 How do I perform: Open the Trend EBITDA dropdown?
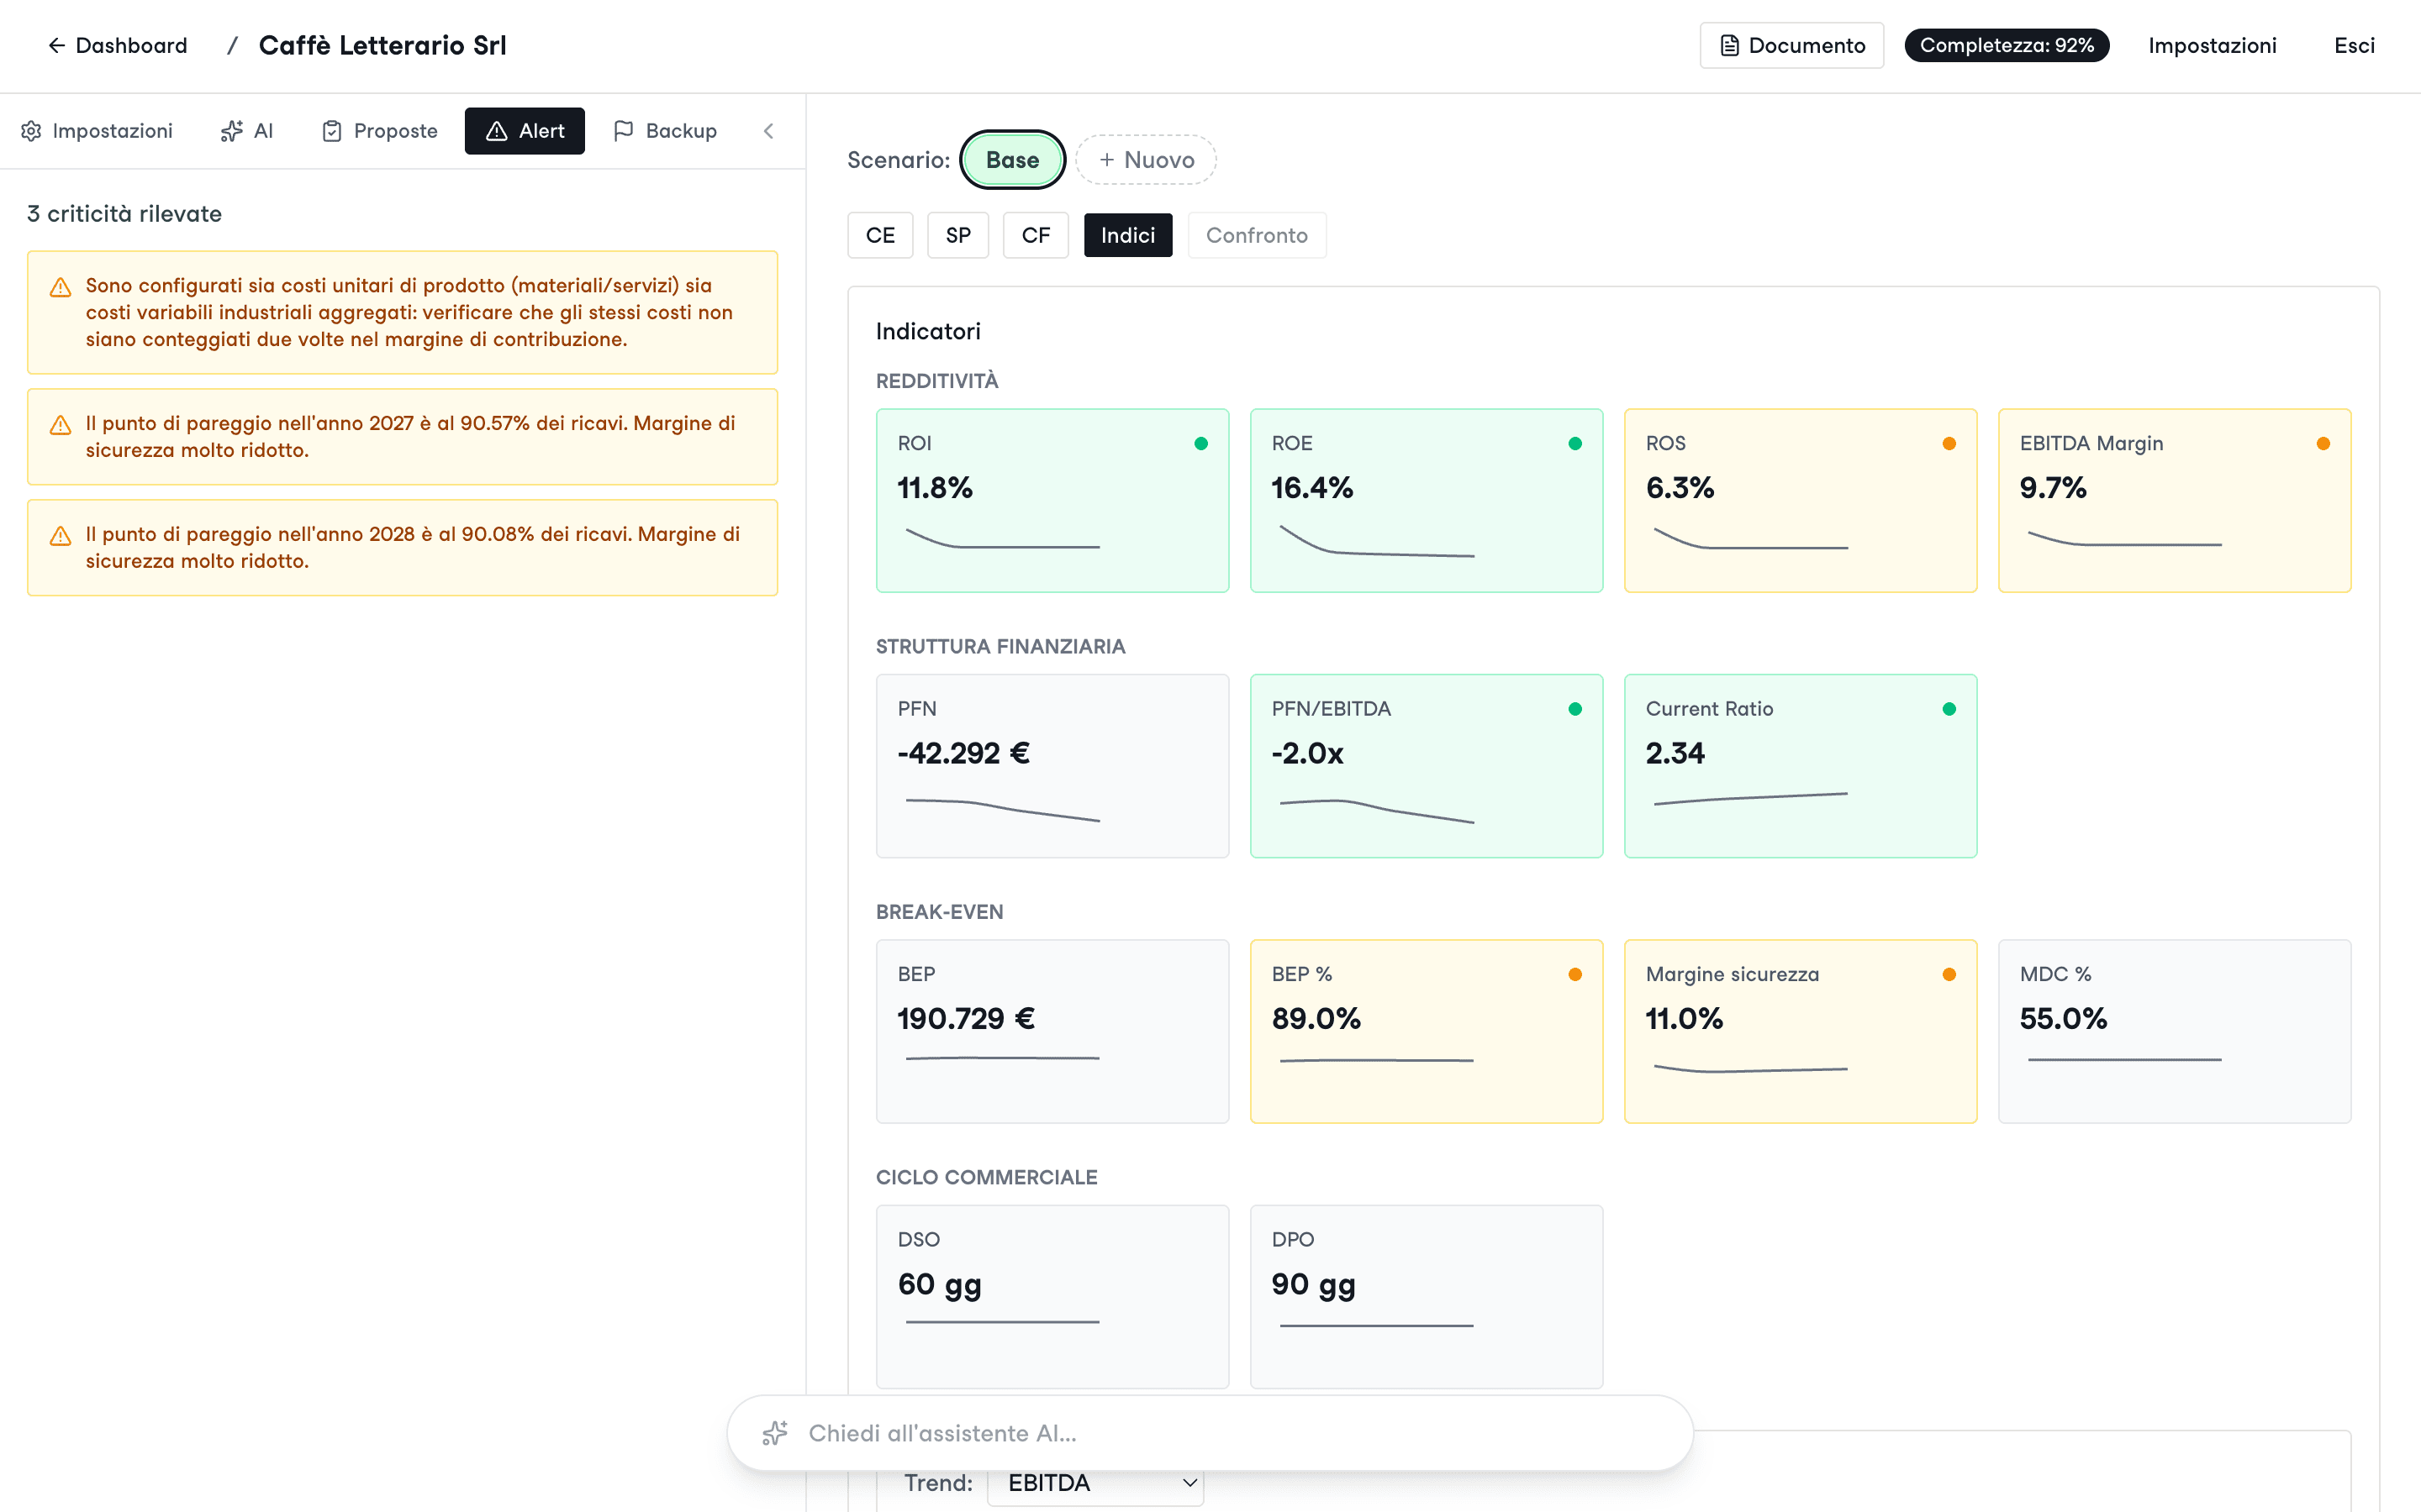1095,1483
